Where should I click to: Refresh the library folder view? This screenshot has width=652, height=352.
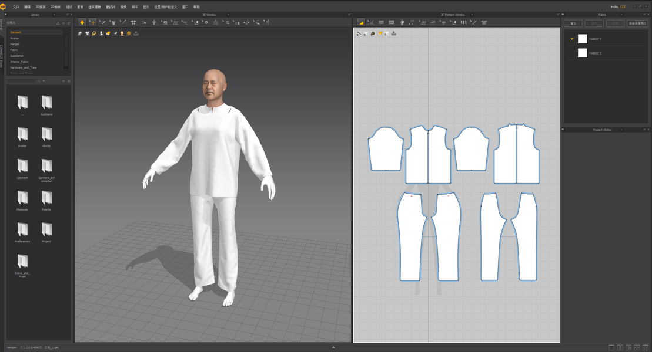point(63,81)
